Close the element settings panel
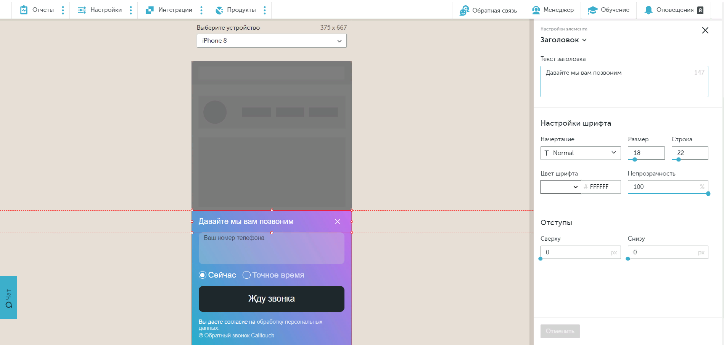Screen dimensions: 724x345 tap(705, 30)
